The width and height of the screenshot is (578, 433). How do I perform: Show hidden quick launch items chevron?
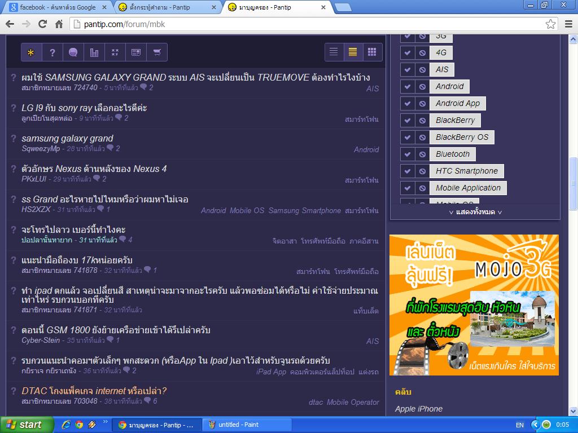105,422
